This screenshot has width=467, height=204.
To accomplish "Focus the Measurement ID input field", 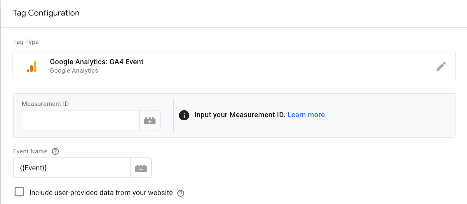I will (x=81, y=120).
